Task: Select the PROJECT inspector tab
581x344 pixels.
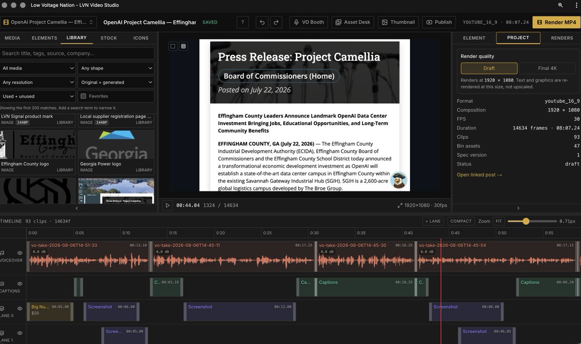Action: [518, 38]
